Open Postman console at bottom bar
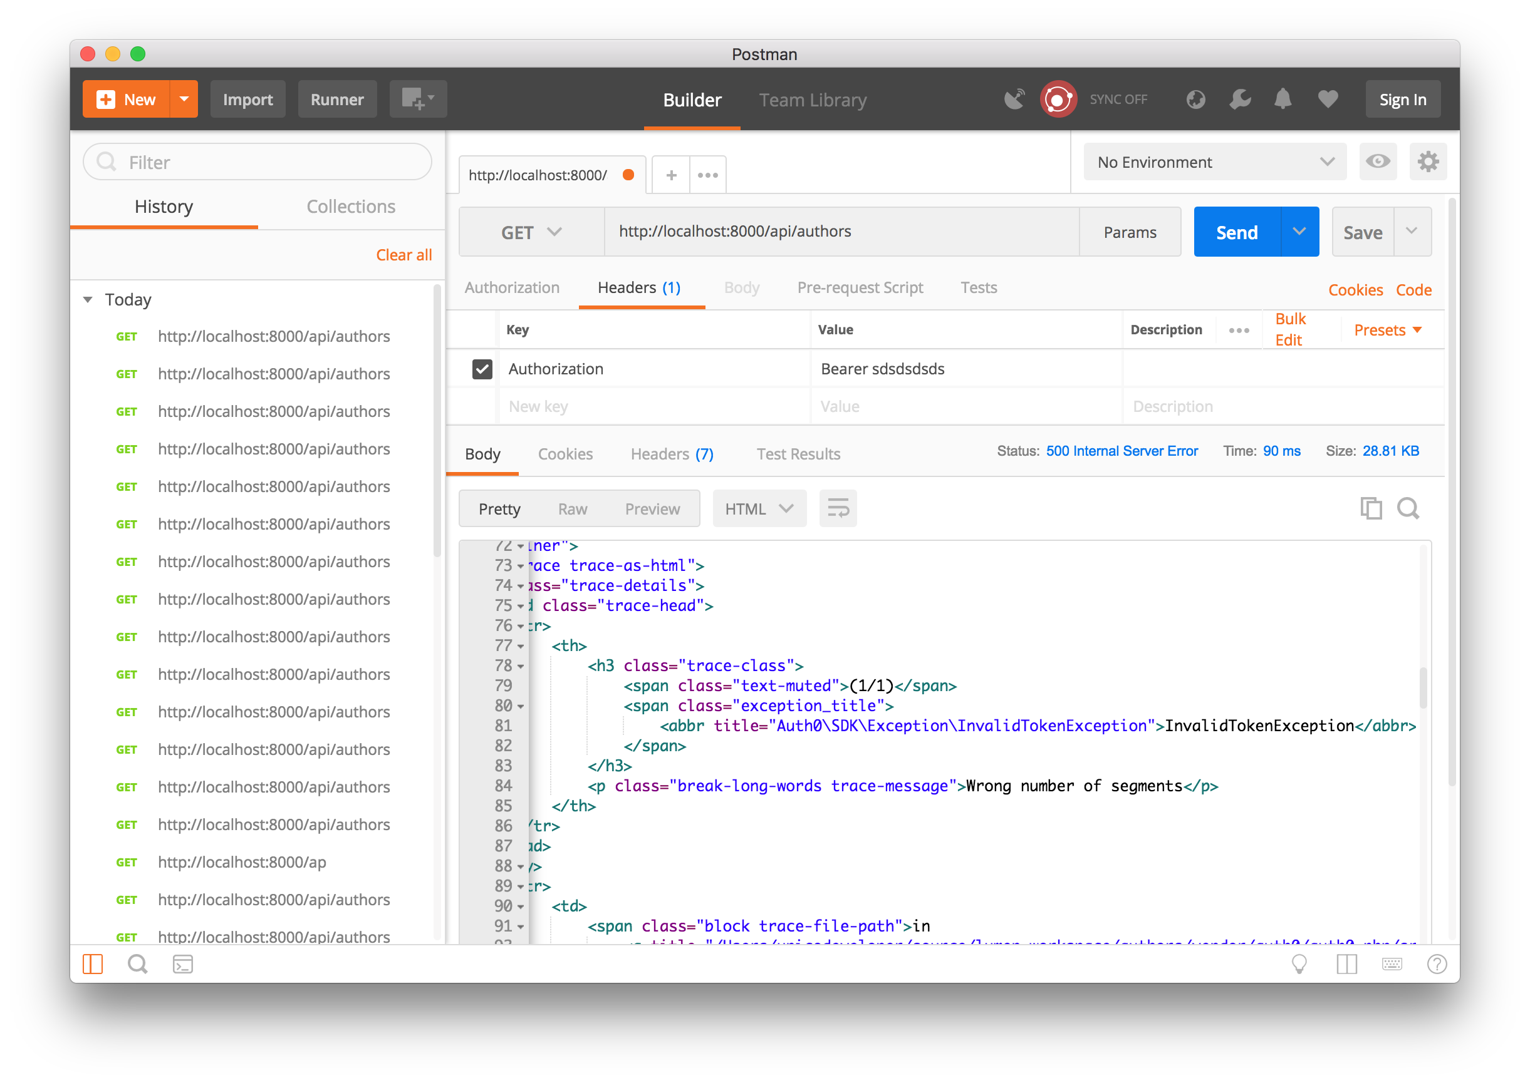The image size is (1530, 1083). [x=182, y=964]
